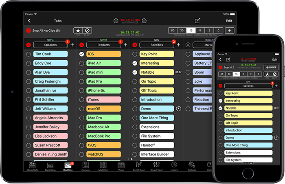Viewport: 285px width, 184px height.
Task: Tap the master timecode on iPad
Action: [x=130, y=20]
